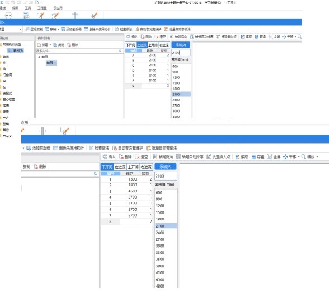
Task: Click the 4500 cell in row 3
Action: click(x=129, y=191)
